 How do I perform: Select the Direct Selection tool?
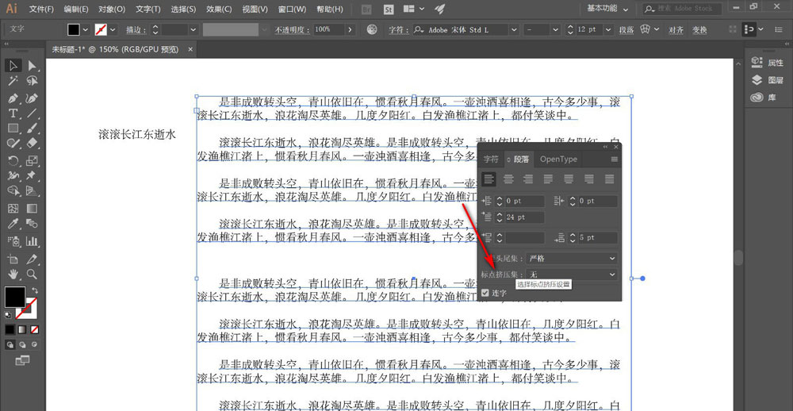click(x=33, y=66)
